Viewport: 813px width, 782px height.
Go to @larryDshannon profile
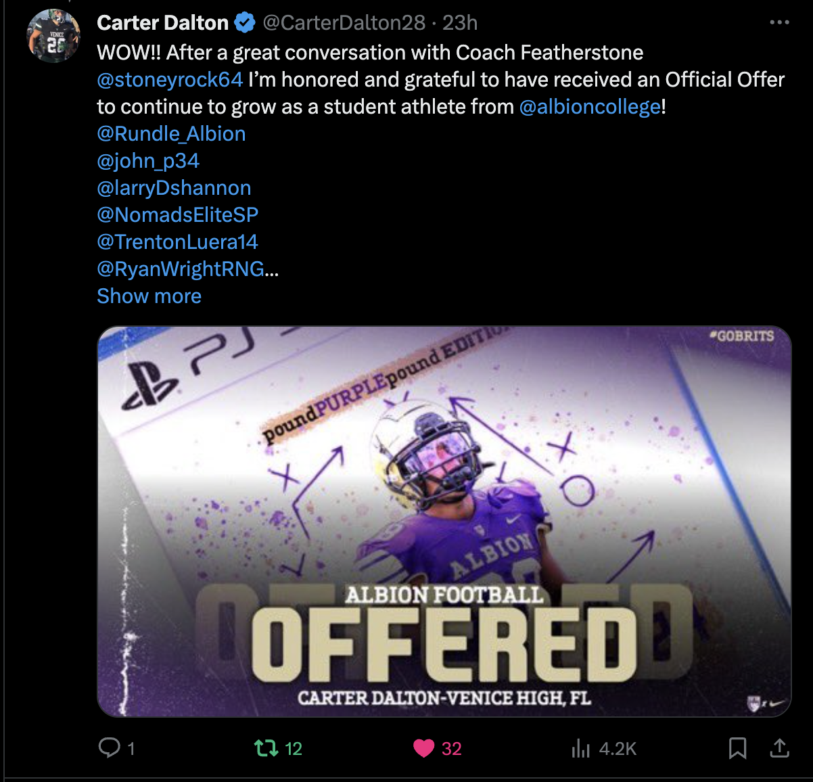[x=174, y=188]
